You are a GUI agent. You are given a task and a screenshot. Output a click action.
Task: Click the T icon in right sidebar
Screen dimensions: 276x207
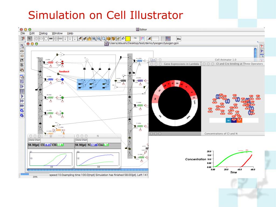tap(262, 46)
